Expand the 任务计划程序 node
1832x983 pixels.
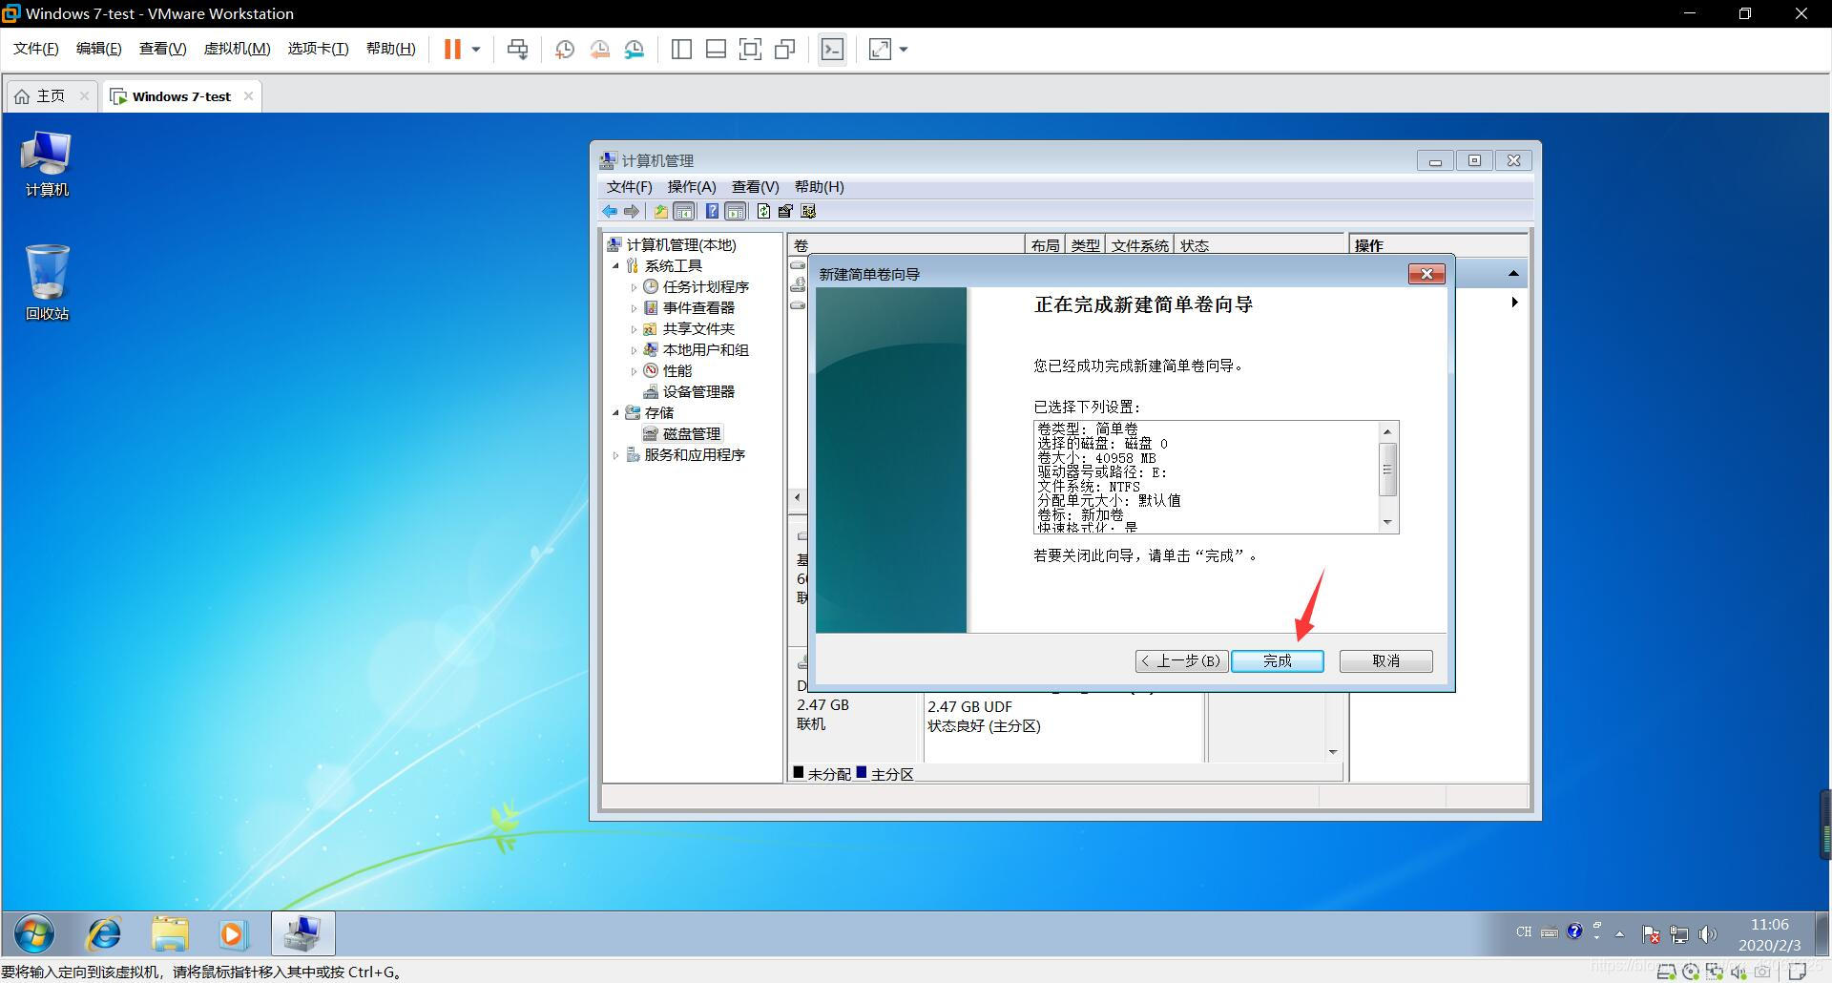pos(635,287)
